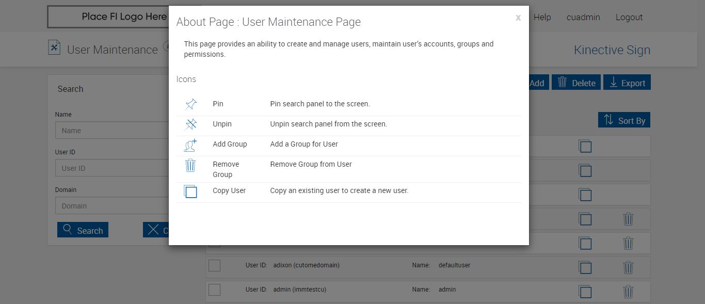Copy the adixon user row
This screenshot has height=304, width=705.
585,268
